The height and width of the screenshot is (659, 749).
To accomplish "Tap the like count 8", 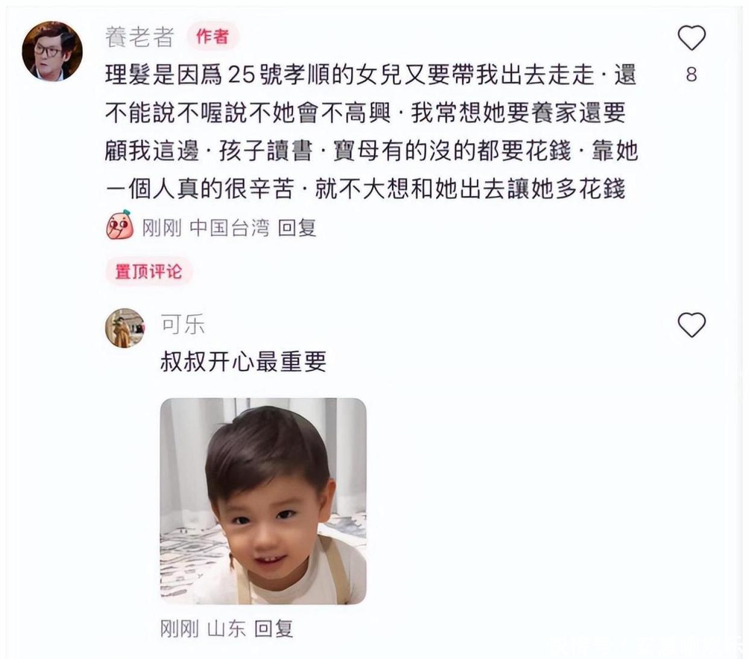I will (x=691, y=75).
